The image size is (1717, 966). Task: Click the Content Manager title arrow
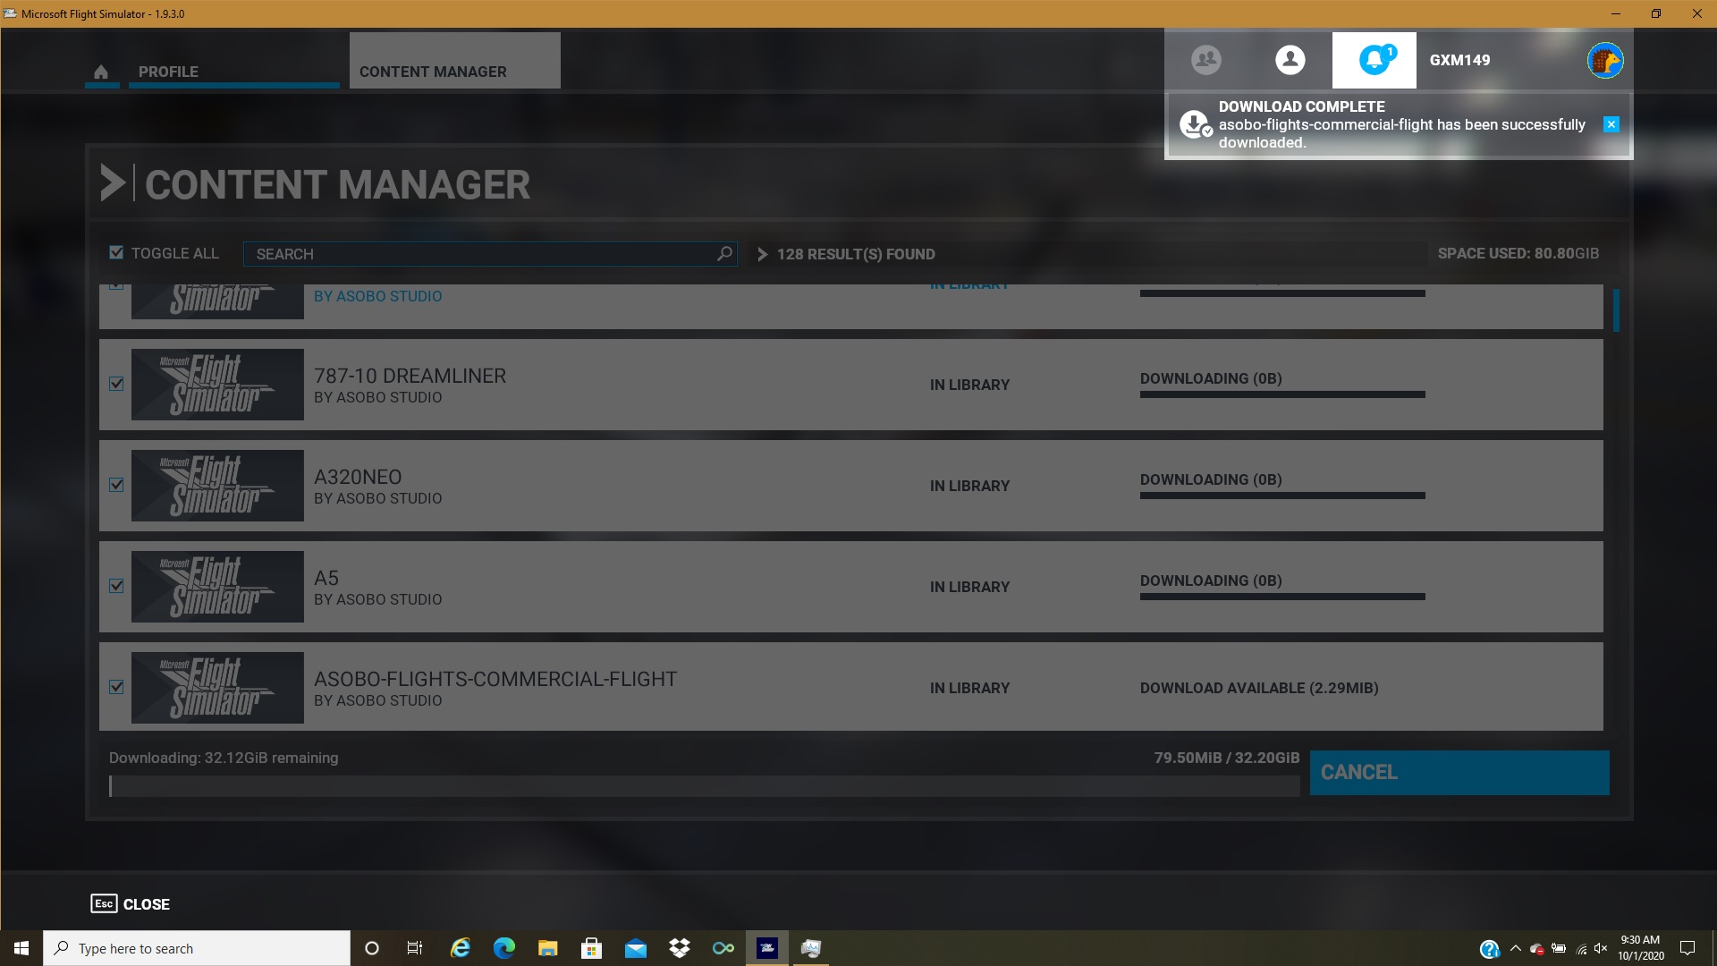coord(113,183)
